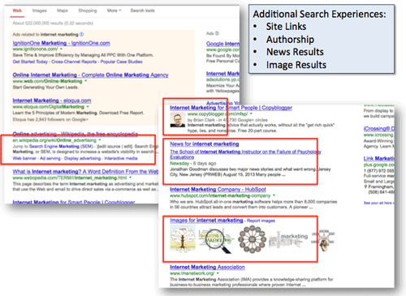Click the 'Report images' link
This screenshot has width=406, height=296.
pos(261,221)
